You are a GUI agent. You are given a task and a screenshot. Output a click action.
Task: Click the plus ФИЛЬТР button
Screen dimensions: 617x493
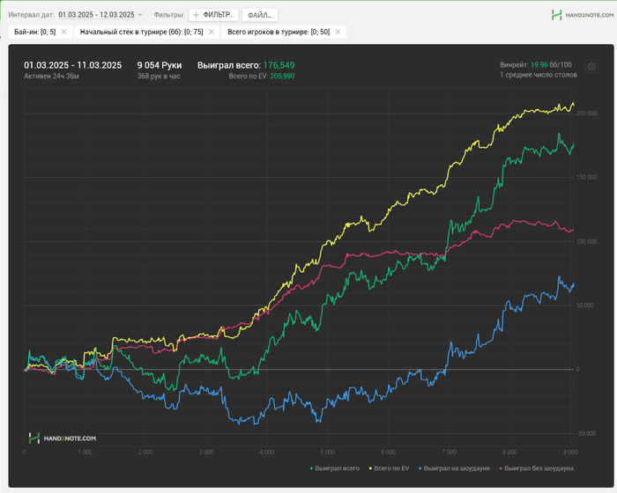click(x=213, y=15)
